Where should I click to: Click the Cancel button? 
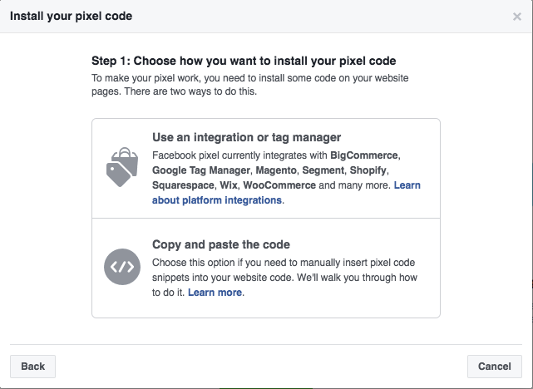pos(494,367)
